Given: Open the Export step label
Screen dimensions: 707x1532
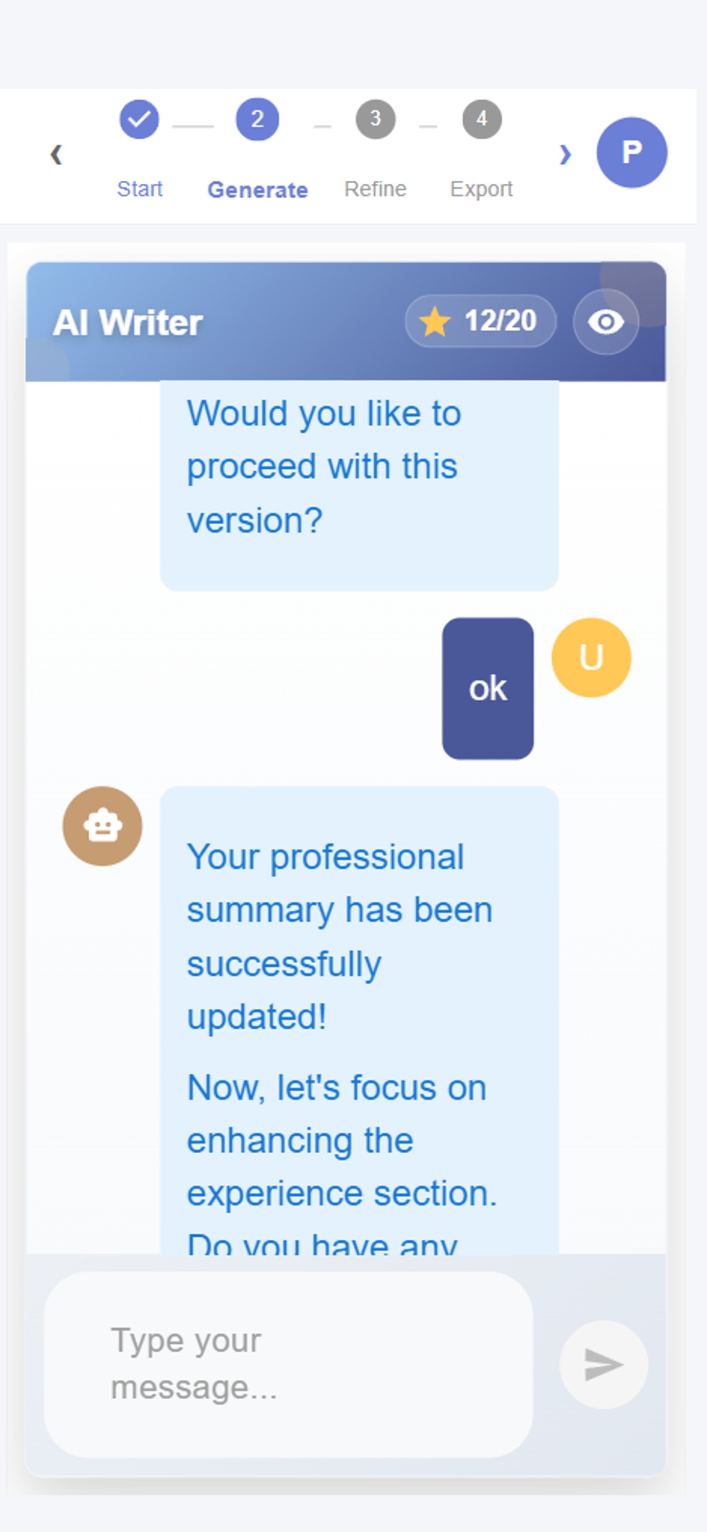Looking at the screenshot, I should pyautogui.click(x=481, y=189).
